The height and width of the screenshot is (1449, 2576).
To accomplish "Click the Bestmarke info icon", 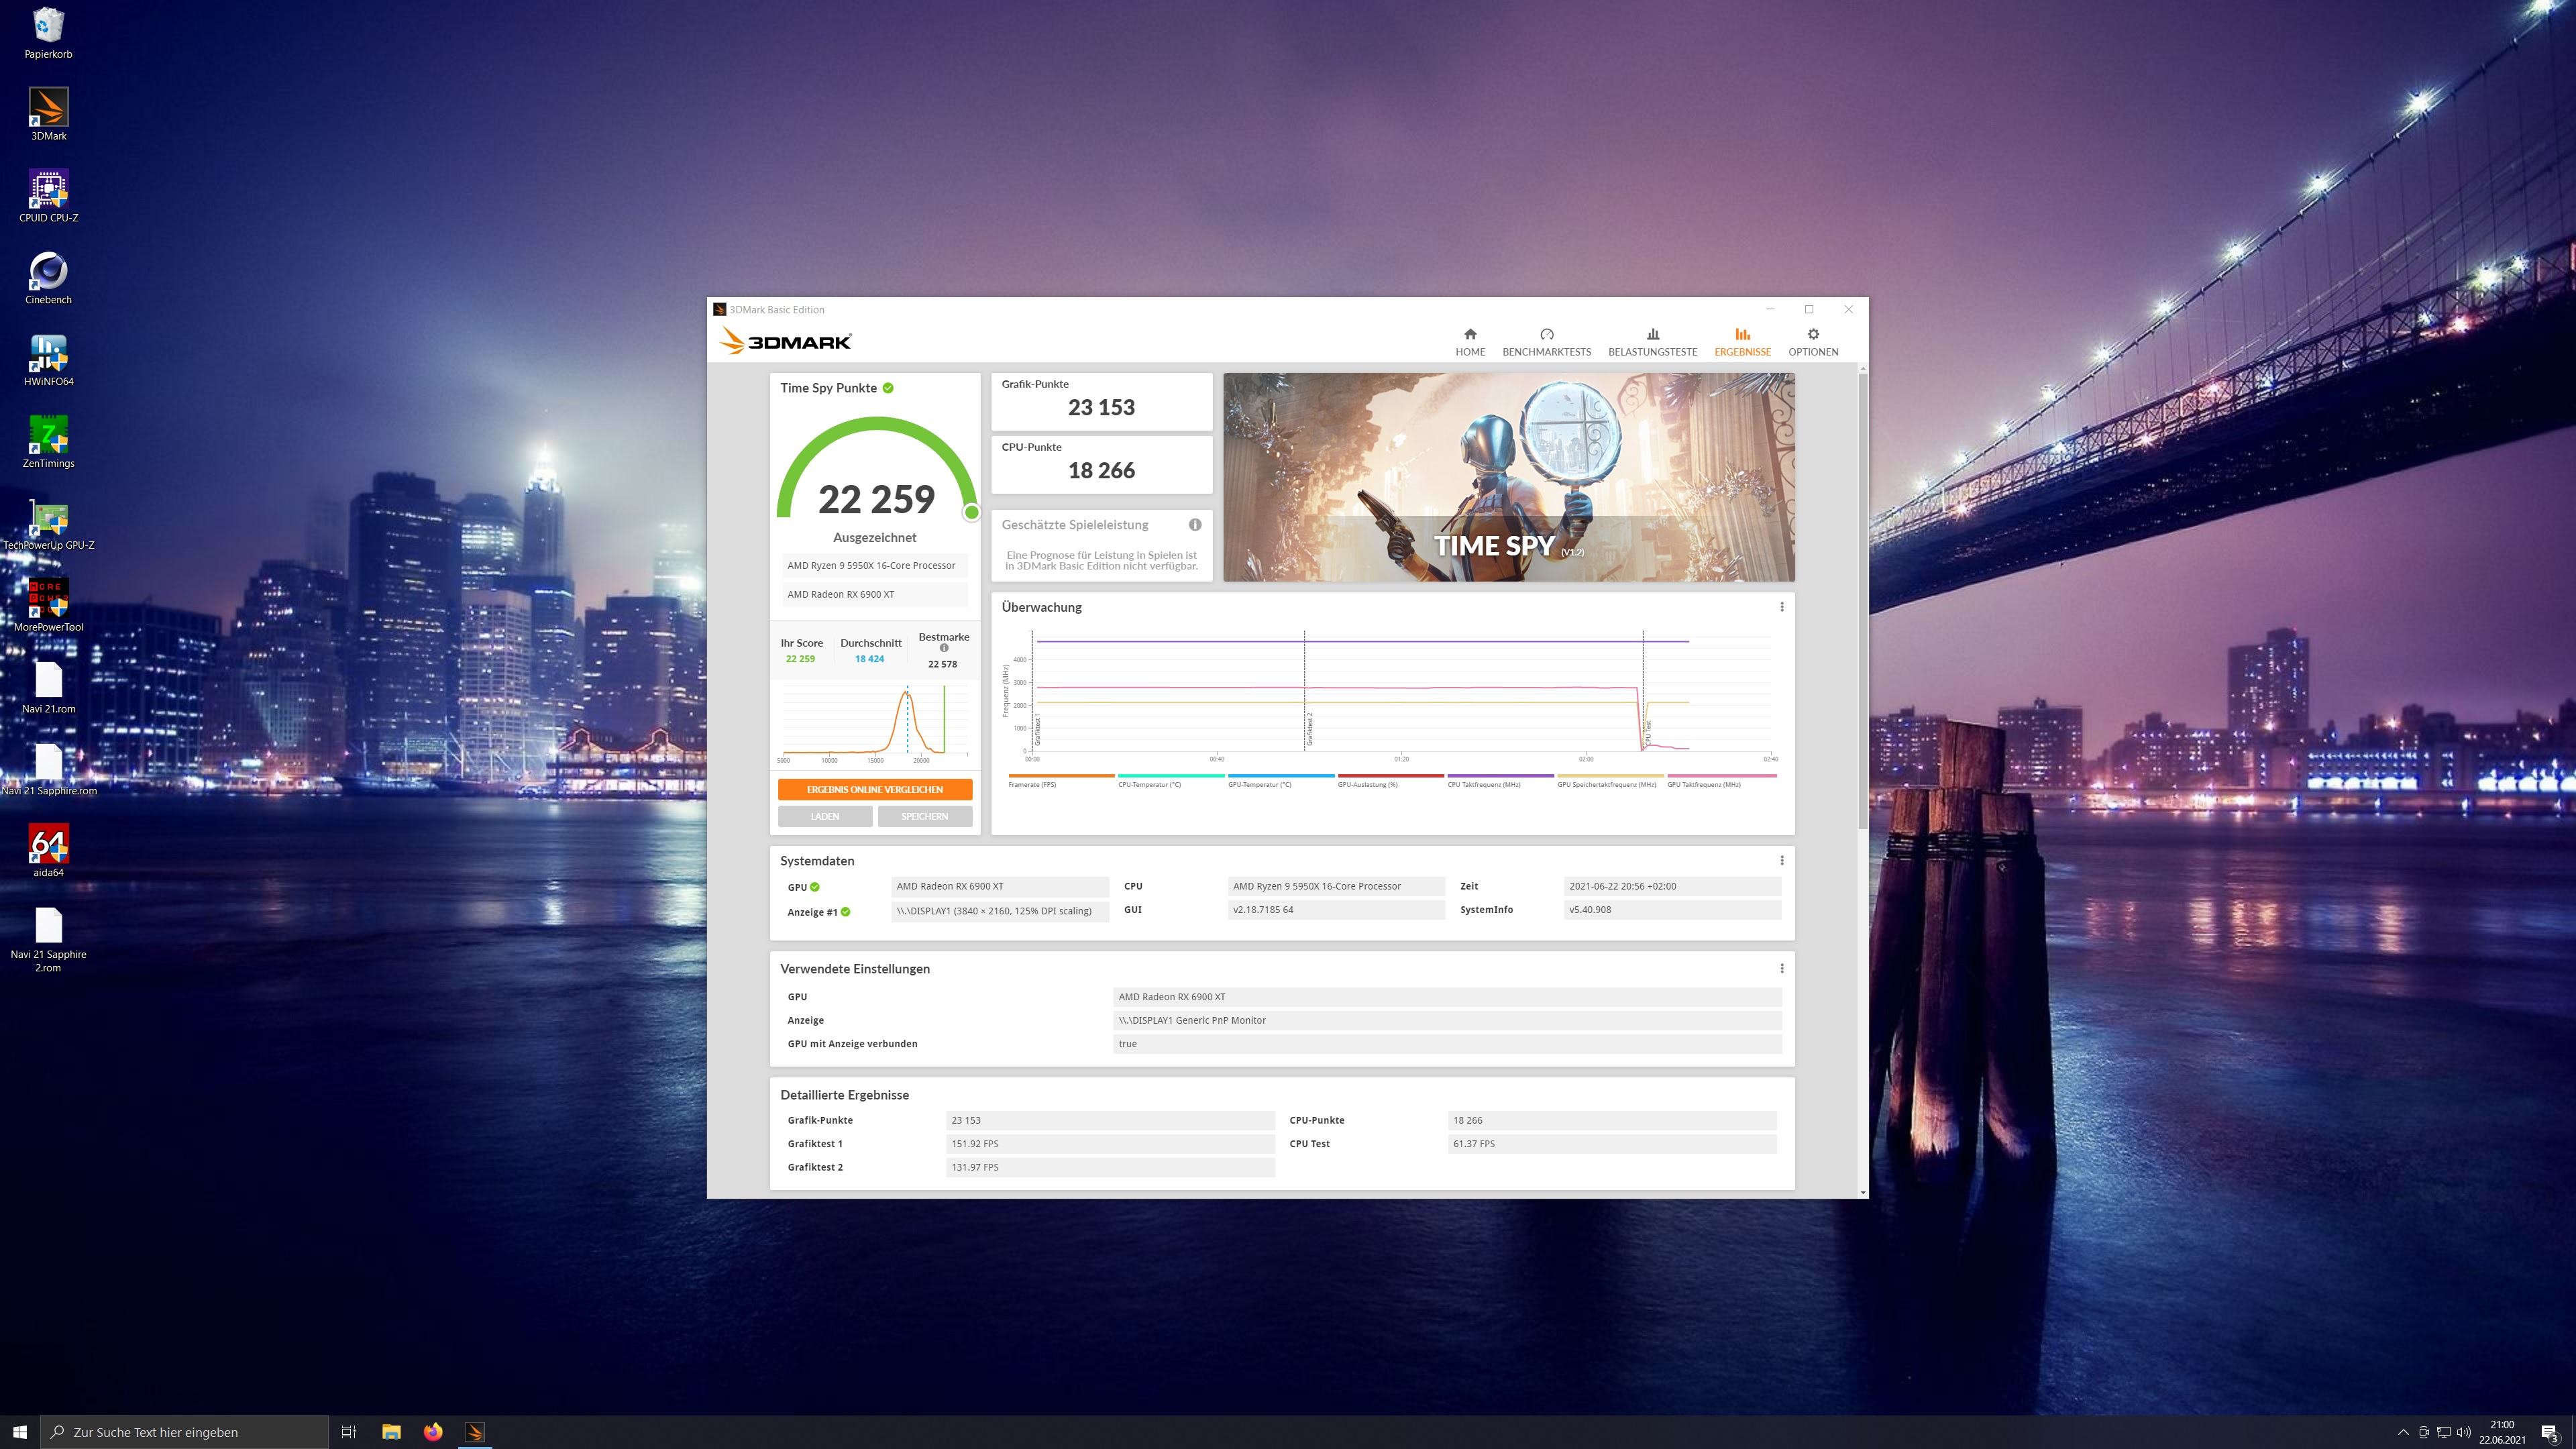I will [x=943, y=648].
